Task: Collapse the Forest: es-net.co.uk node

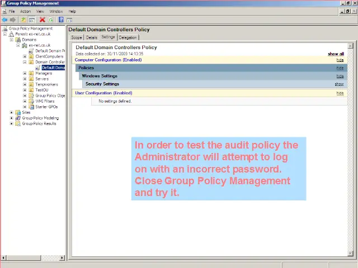Action: (x=5, y=34)
